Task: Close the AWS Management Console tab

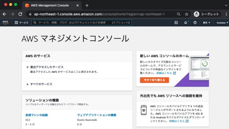Action: [x=78, y=5]
